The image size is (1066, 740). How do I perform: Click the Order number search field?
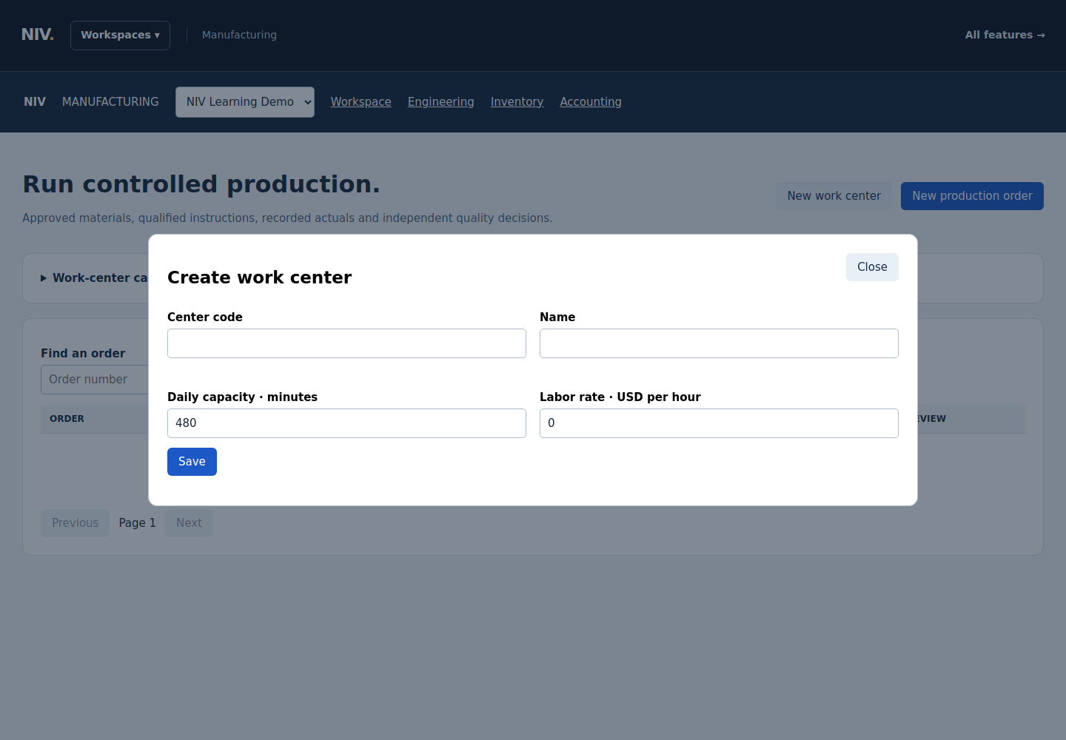95,380
